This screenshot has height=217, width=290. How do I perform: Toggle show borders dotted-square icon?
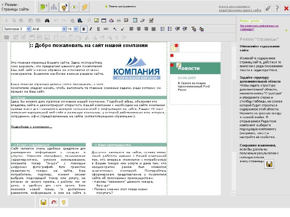pos(135,20)
